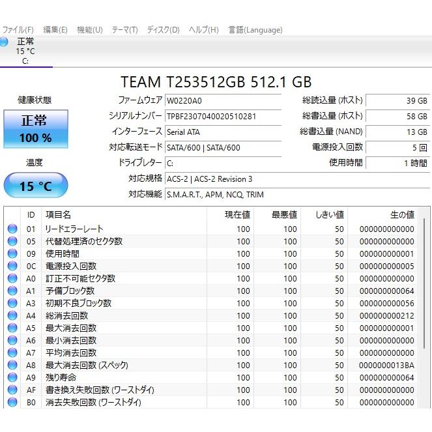Select the 訂正不可能セクタ数 attribute name
The height and width of the screenshot is (432, 432).
(x=80, y=278)
